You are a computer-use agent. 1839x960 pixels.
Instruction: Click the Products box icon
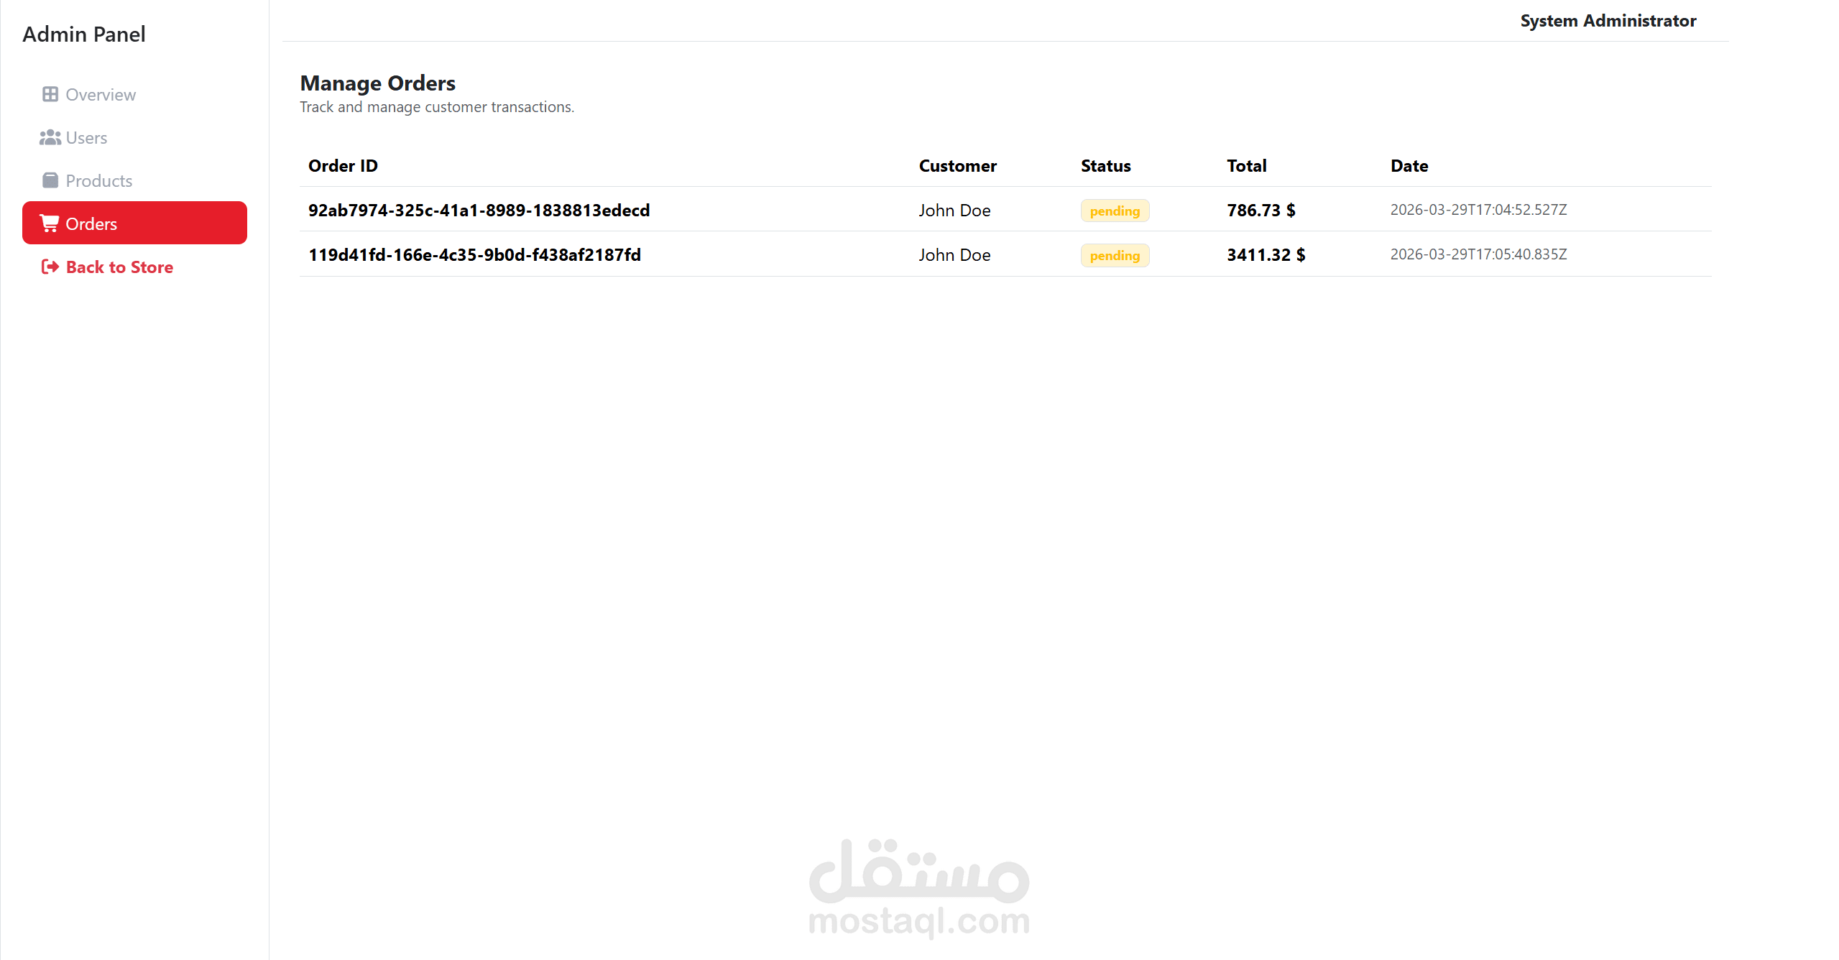point(50,180)
